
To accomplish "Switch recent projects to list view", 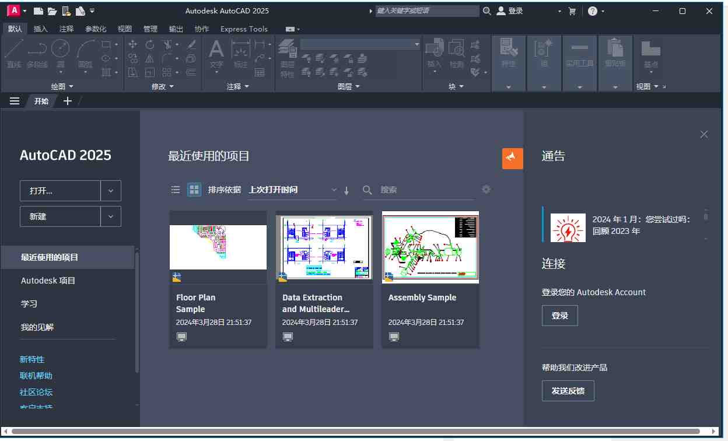I will (175, 190).
